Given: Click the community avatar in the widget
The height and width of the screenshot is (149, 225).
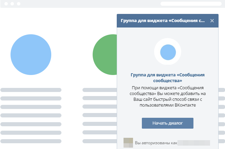Looking at the screenshot, I should [x=168, y=52].
